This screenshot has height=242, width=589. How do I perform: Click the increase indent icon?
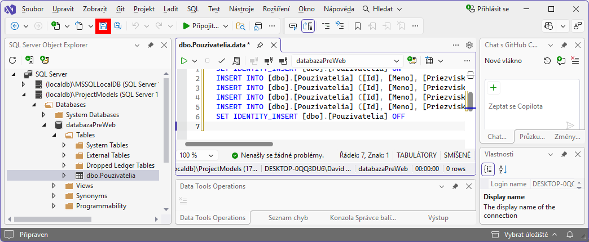pos(326,26)
